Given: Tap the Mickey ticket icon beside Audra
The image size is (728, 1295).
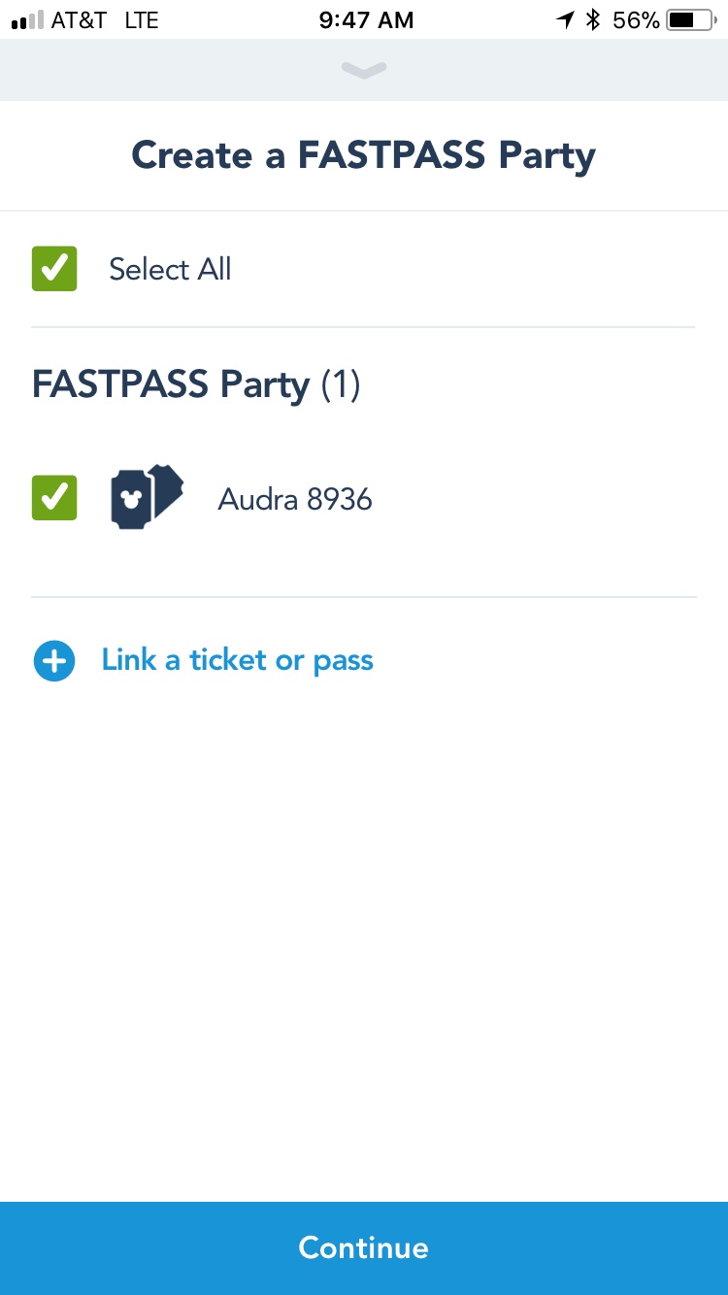Looking at the screenshot, I should point(147,498).
